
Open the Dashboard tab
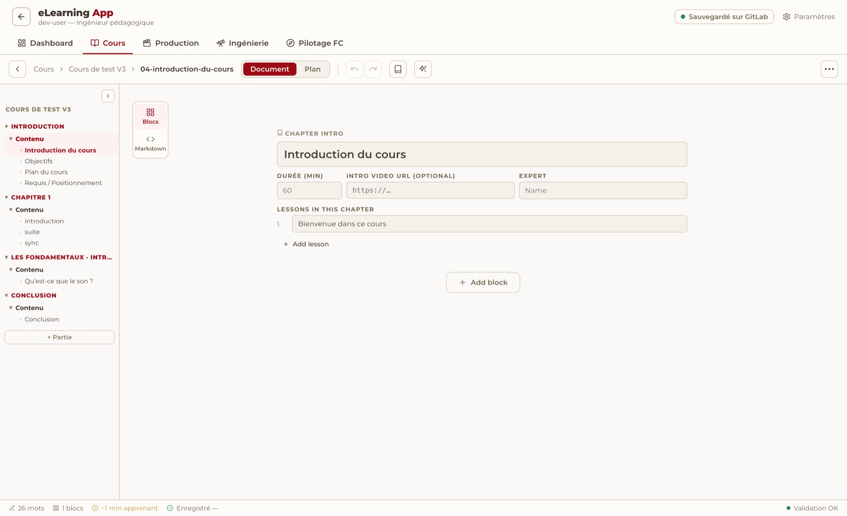tap(45, 43)
